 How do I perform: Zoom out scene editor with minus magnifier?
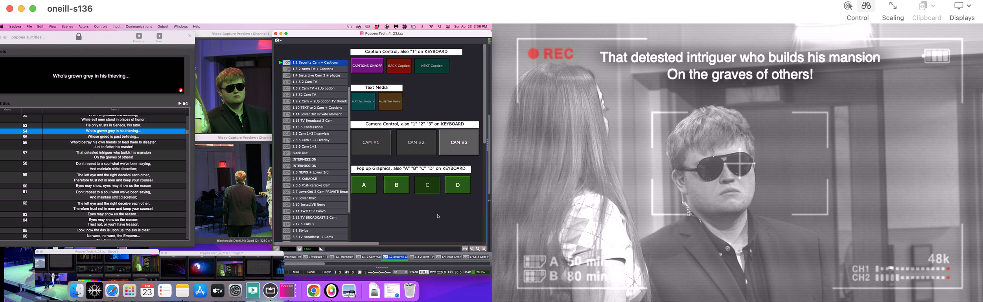(472, 249)
